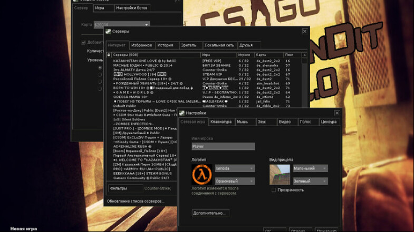Sort by Игроки column header
The height and width of the screenshot is (232, 414).
coord(246,55)
